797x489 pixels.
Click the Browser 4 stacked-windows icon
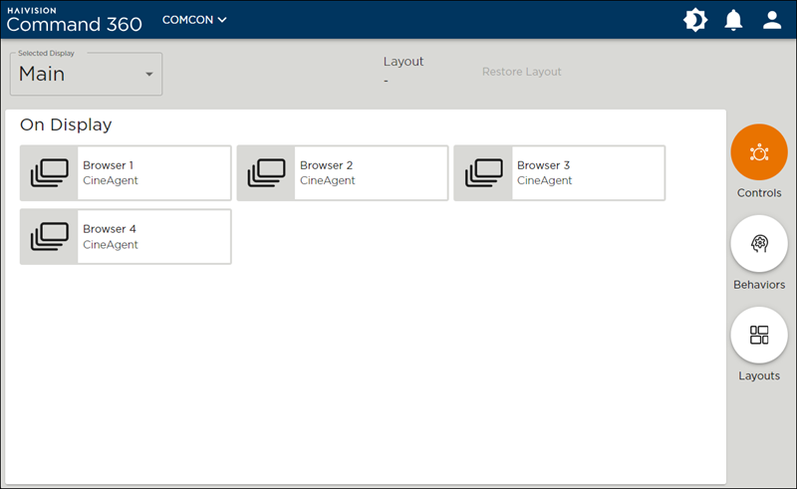coord(50,237)
